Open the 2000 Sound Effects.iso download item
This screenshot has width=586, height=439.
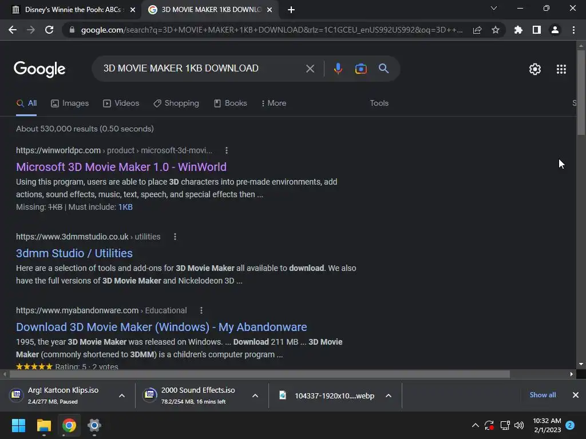[197, 396]
